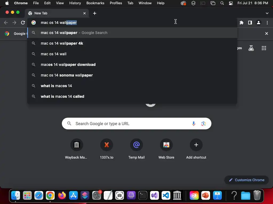Select suggestion mac os 14 wallpaper 4k
This screenshot has width=273, height=204.
[132, 43]
